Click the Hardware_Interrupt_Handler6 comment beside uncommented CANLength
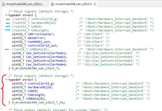 (113, 95)
